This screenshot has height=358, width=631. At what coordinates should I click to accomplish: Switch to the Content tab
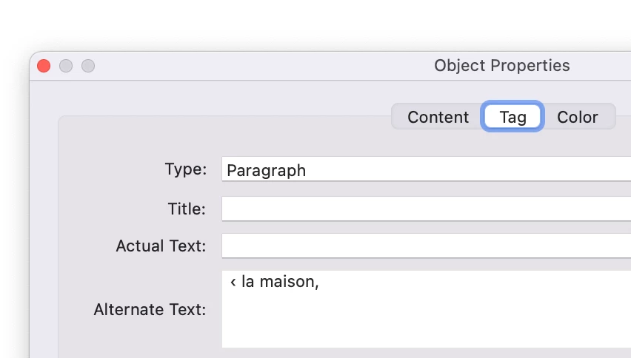(438, 117)
